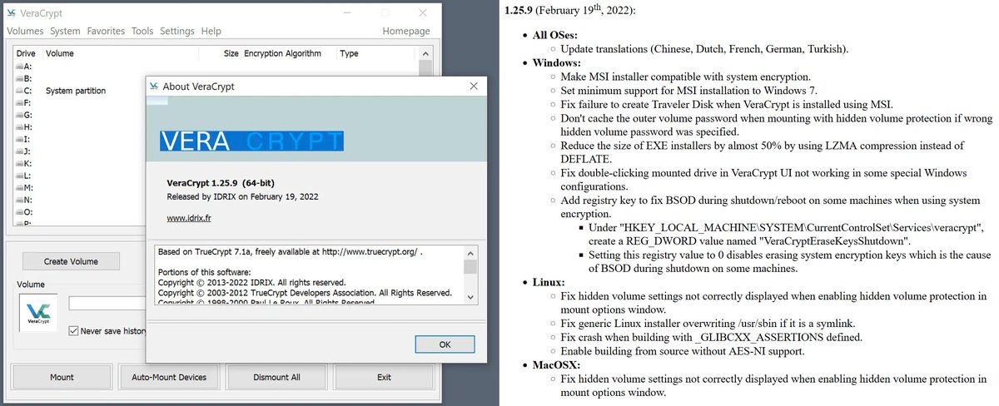Click OK in About VeraCrypt dialog
This screenshot has width=999, height=406.
click(x=445, y=344)
